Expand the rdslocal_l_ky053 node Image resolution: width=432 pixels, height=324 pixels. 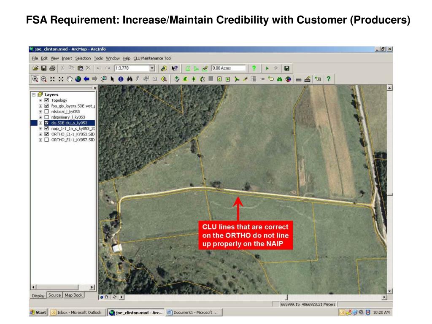[x=40, y=111]
